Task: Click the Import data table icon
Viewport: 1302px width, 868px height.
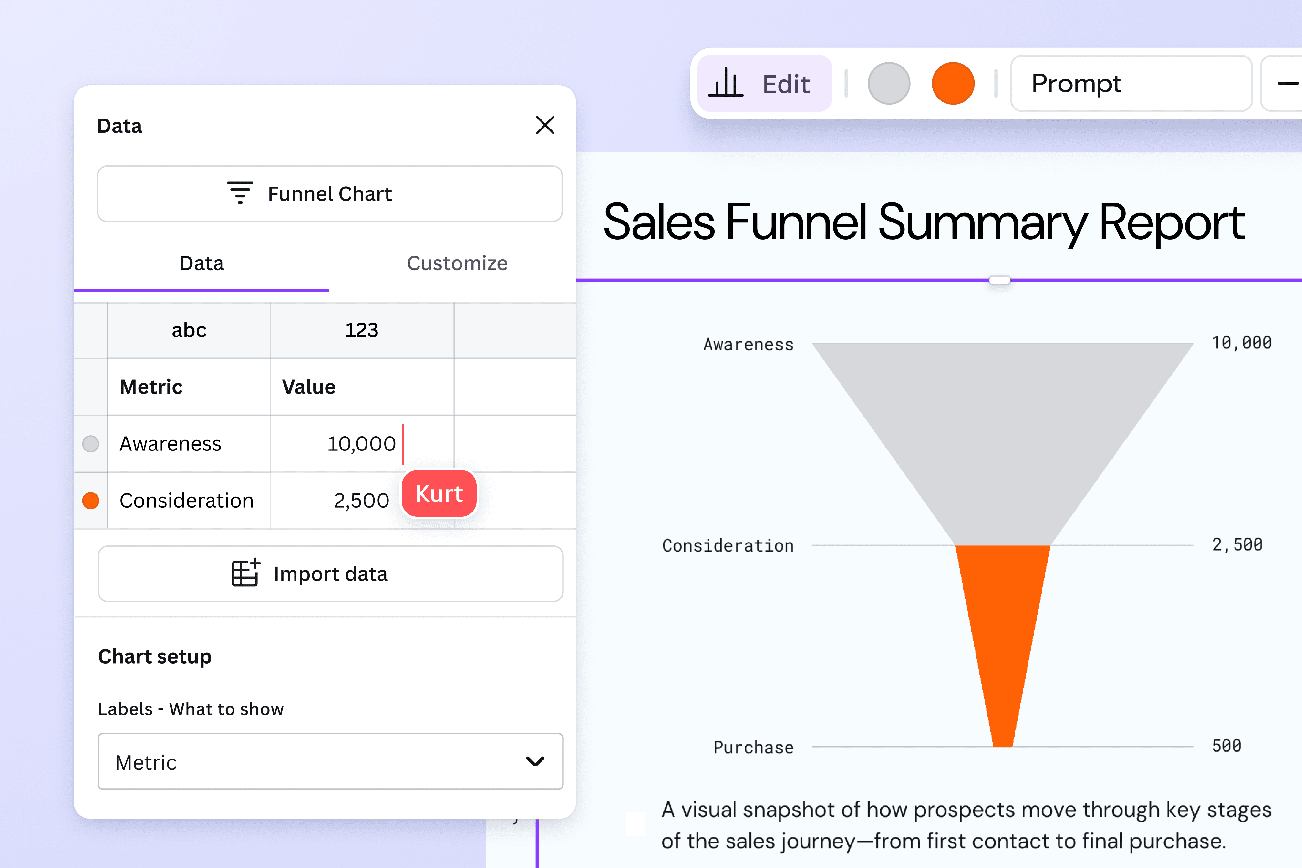Action: pos(245,573)
